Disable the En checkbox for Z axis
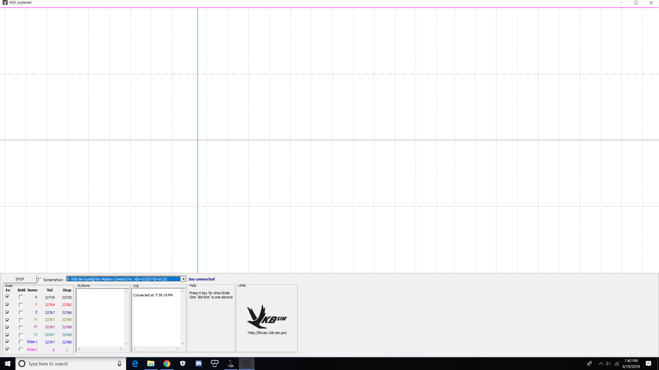Viewport: 659px width, 370px height. point(7,312)
